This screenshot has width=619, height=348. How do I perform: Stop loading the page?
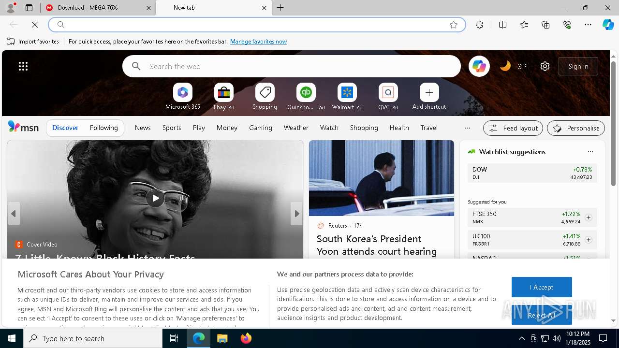(x=35, y=25)
